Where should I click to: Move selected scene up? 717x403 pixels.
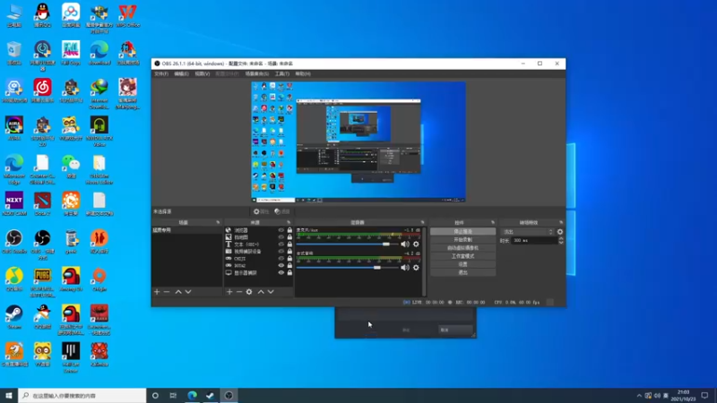(178, 292)
